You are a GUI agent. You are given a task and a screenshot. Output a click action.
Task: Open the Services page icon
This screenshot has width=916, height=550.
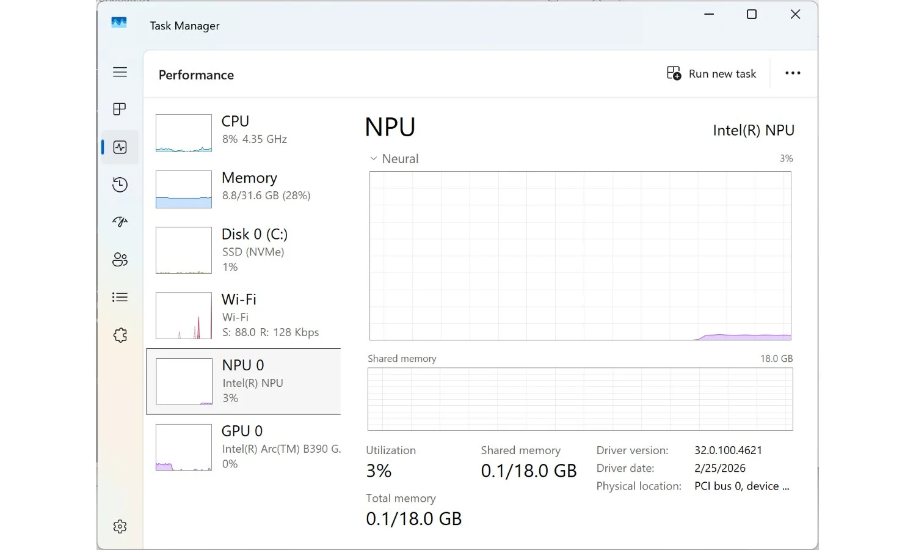point(120,335)
